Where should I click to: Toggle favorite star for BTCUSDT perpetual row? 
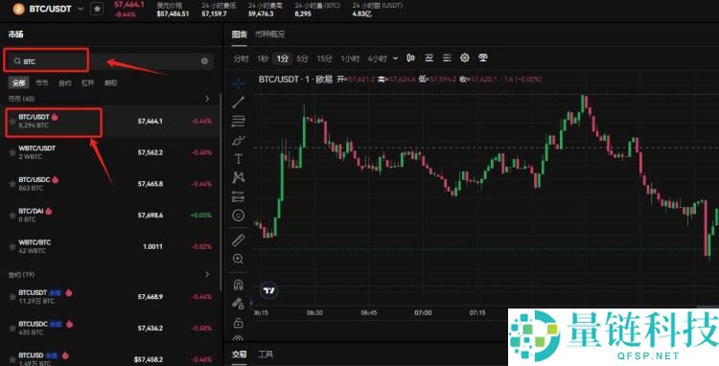[x=12, y=297]
